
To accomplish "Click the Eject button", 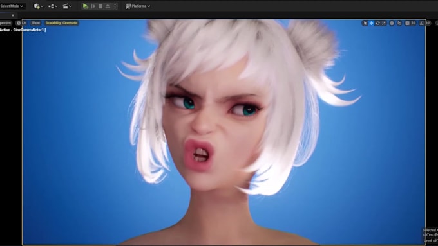I will click(x=108, y=6).
